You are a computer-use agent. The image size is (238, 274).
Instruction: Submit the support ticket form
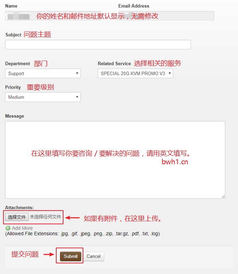[71, 256]
